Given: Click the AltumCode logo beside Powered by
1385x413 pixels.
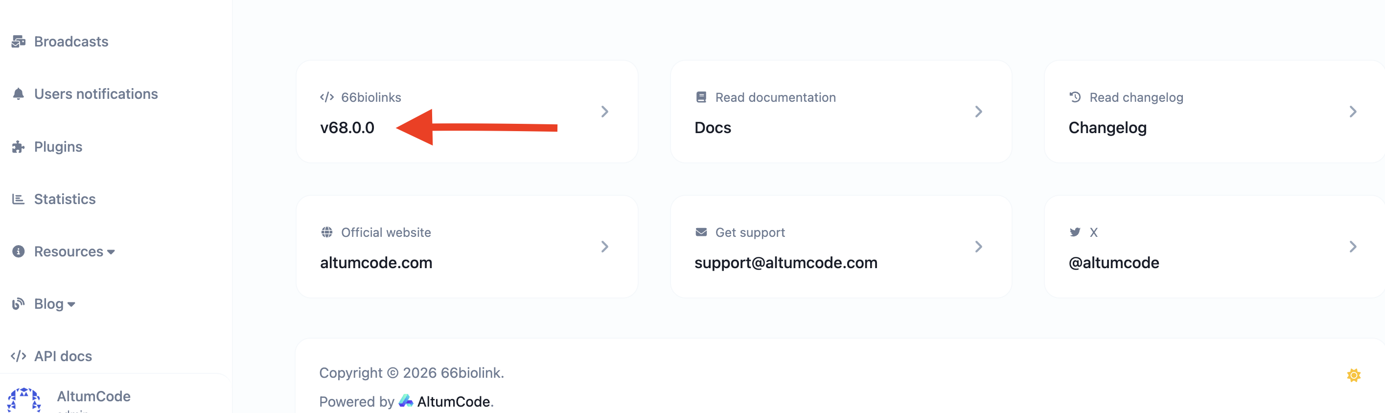Looking at the screenshot, I should [x=406, y=401].
